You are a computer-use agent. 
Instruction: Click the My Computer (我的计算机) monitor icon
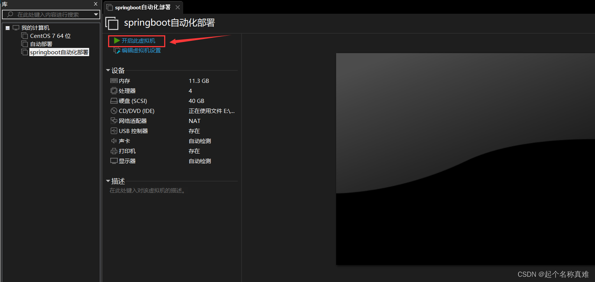tap(16, 28)
